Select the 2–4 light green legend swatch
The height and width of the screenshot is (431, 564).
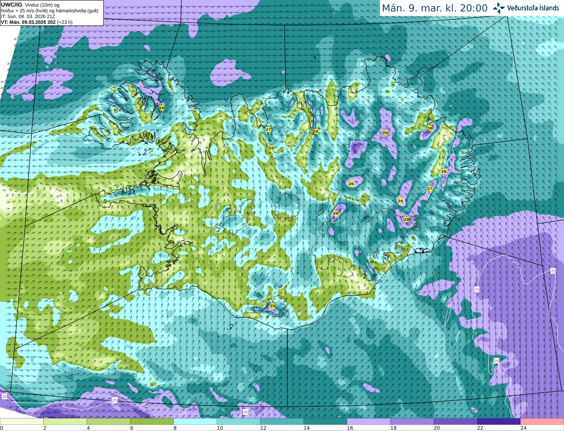pyautogui.click(x=65, y=422)
